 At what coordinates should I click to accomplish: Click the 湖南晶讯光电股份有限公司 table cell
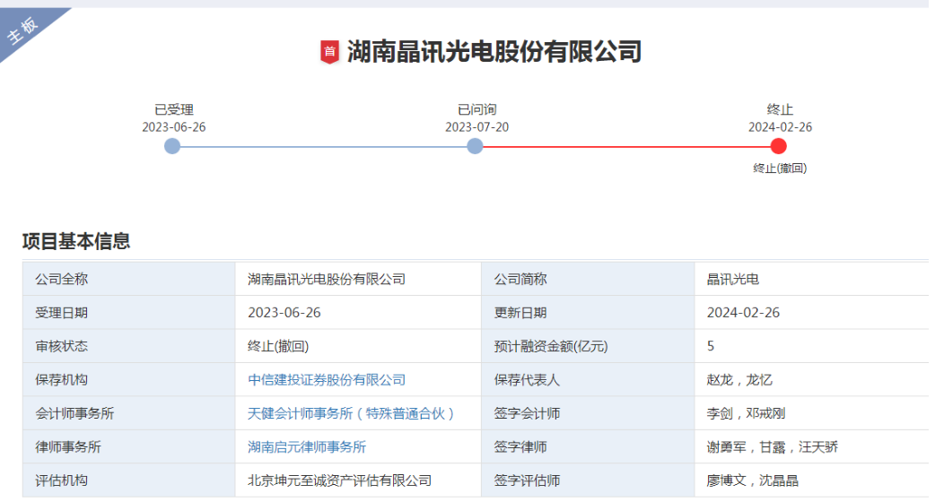coord(358,279)
